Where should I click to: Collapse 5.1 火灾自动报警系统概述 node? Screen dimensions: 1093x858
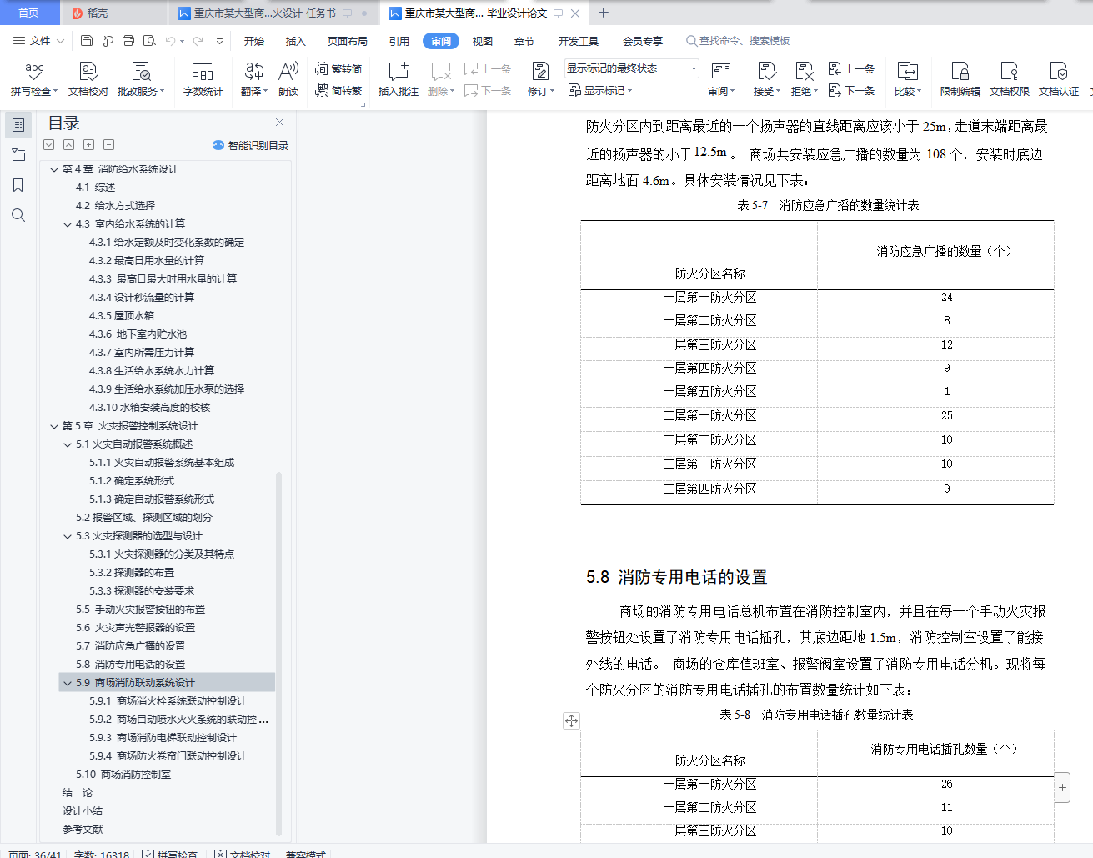[x=68, y=444]
